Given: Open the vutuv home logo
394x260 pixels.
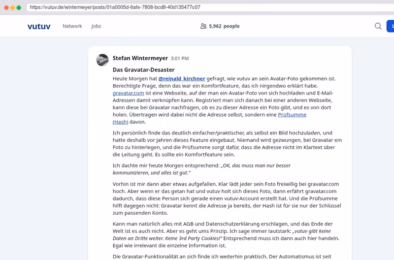Looking at the screenshot, I should 39,26.
